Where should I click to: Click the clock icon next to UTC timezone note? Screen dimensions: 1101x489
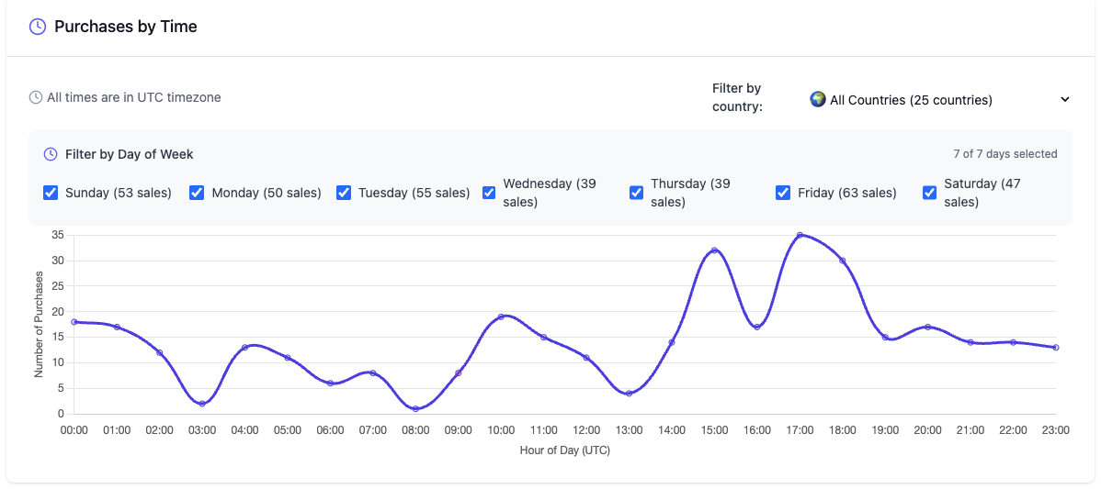(36, 97)
